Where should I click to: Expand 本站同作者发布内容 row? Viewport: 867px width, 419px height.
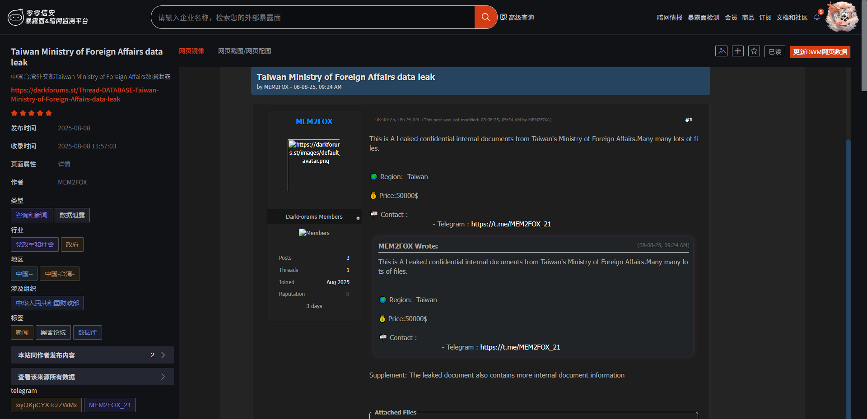93,355
